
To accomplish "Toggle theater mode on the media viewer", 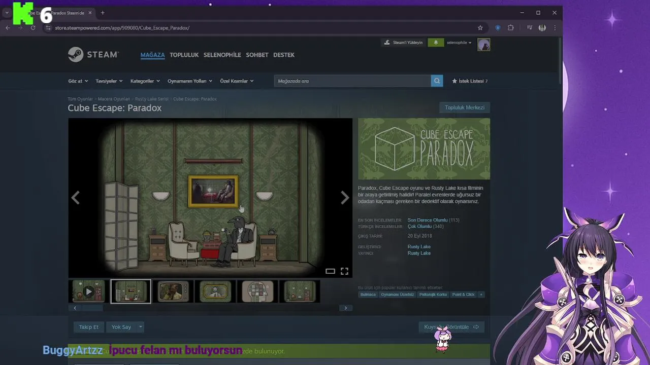I will 330,271.
